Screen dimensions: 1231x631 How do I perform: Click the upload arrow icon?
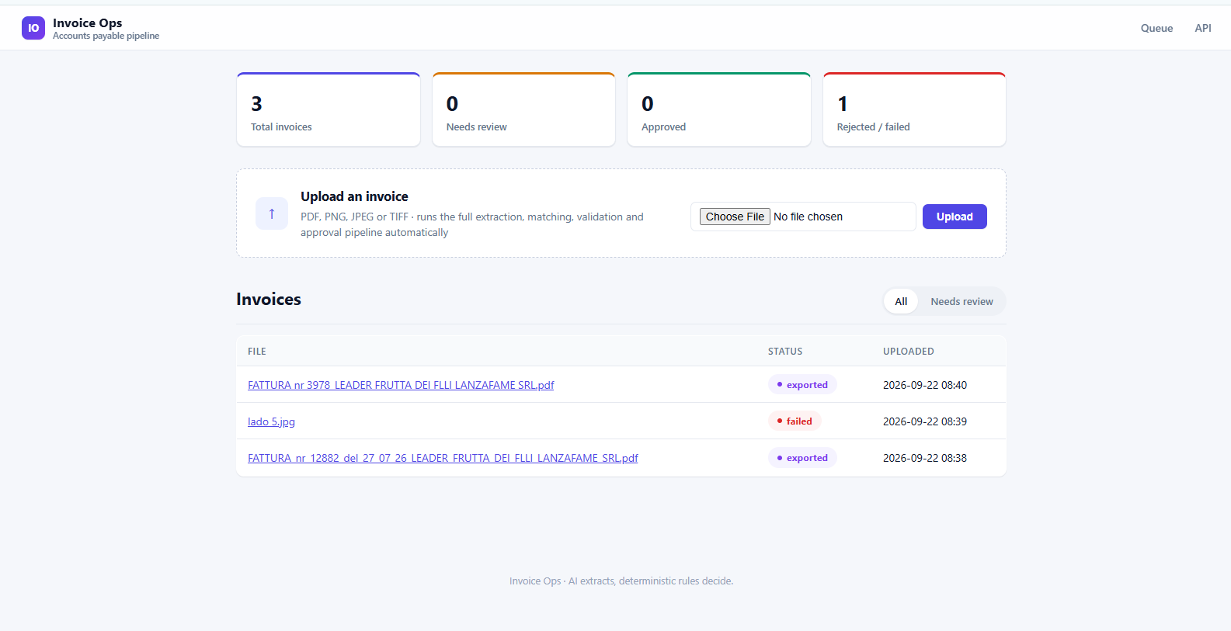click(x=272, y=213)
